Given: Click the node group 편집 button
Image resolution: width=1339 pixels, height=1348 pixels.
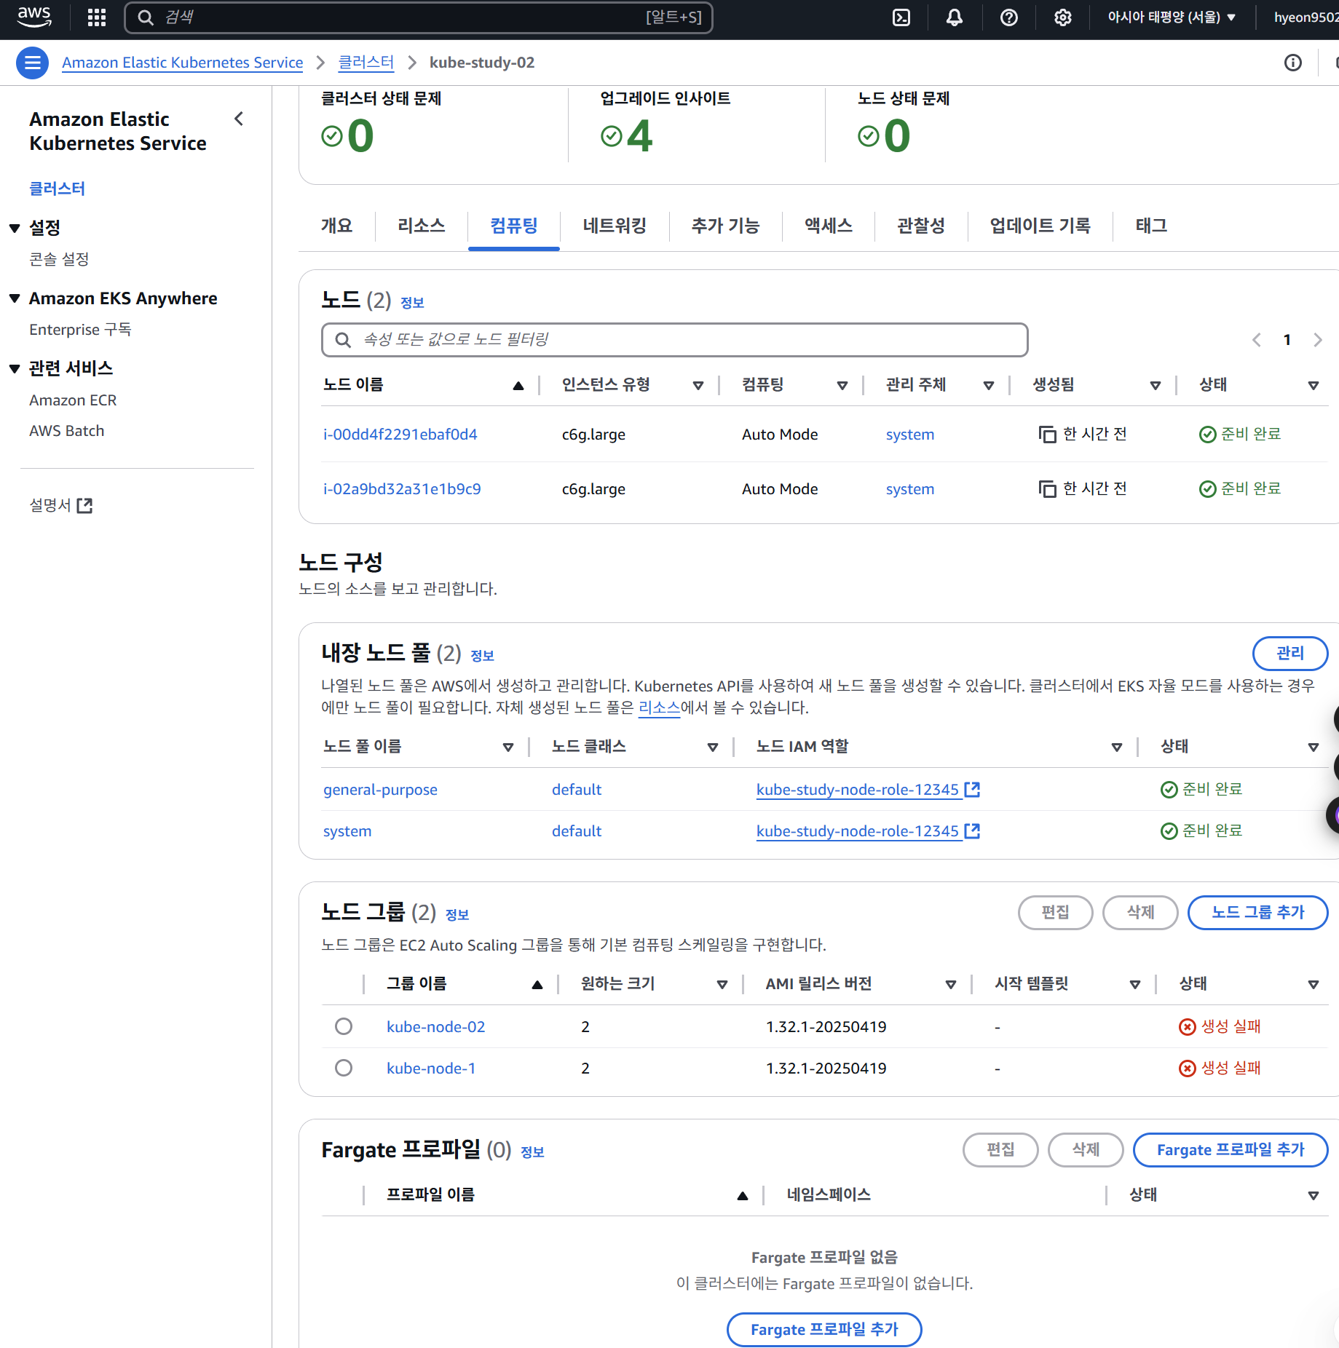Looking at the screenshot, I should pos(1056,912).
